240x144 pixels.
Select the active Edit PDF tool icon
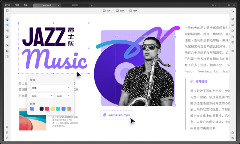(7, 25)
